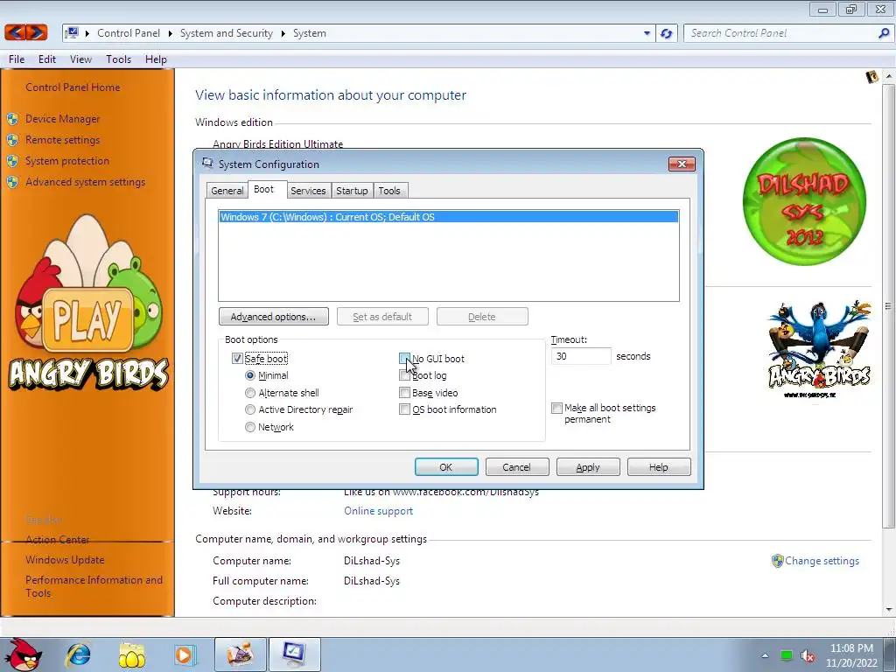Open the Edit menu
896x672 pixels.
click(x=47, y=59)
